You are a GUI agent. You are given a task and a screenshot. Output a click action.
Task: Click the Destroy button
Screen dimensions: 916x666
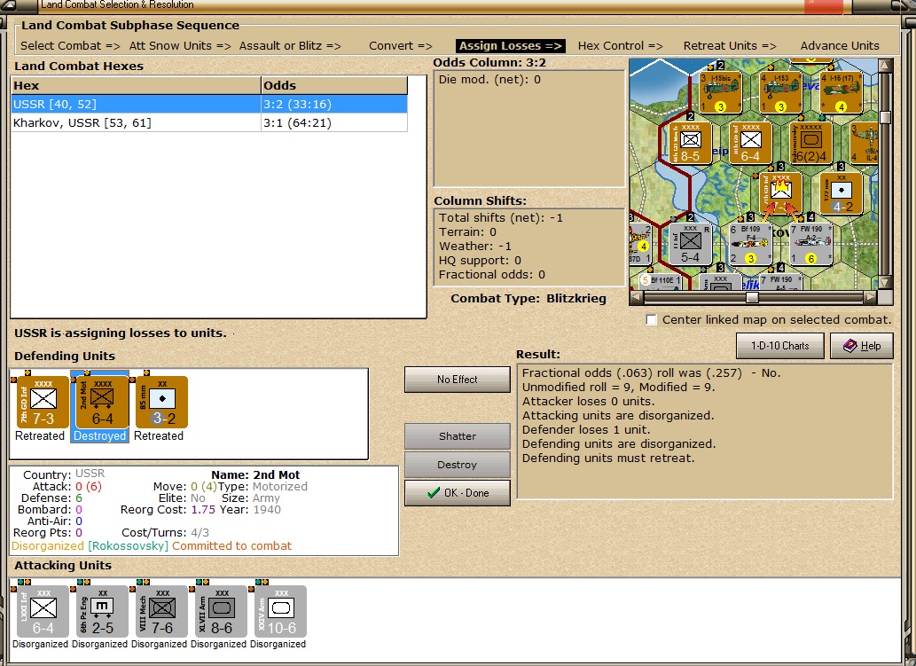tap(458, 465)
